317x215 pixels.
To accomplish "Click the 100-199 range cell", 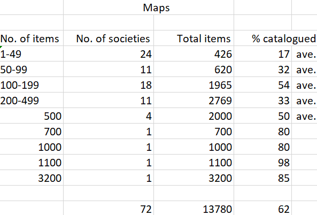I will 32,85.
